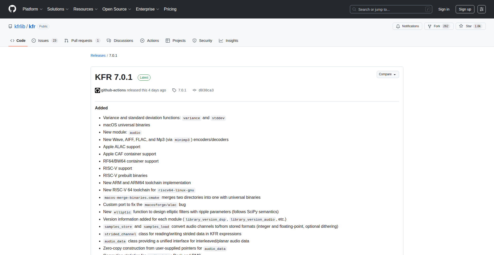Screen dimensions: 494x255
Task: Click the Notifications button
Action: (407, 26)
